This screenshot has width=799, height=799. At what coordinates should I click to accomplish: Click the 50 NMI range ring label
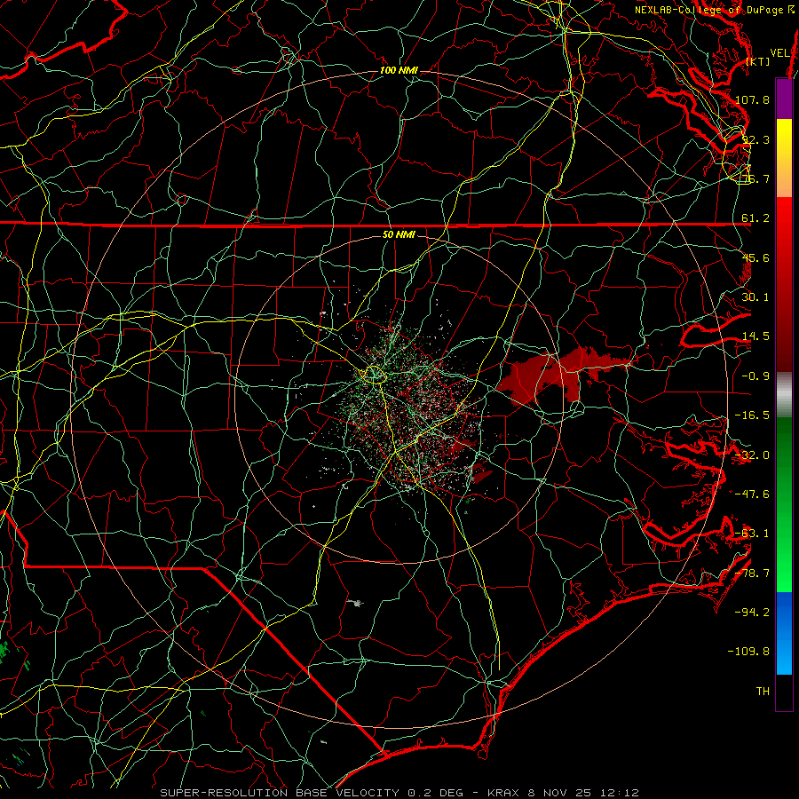[399, 234]
